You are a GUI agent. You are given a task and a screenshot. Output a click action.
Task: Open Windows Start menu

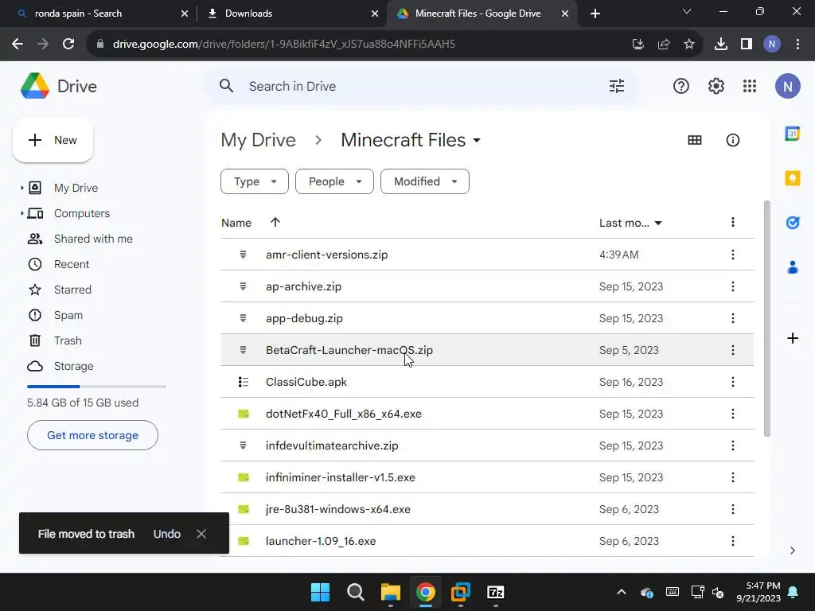pos(320,592)
